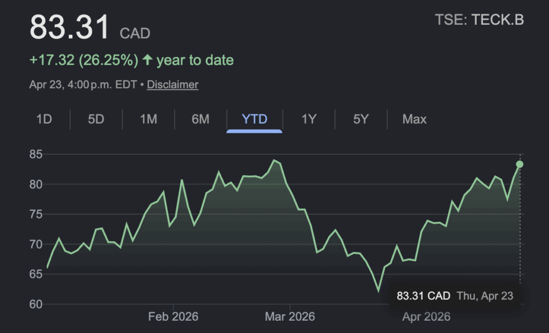Click the end-of-line green data point

click(520, 164)
